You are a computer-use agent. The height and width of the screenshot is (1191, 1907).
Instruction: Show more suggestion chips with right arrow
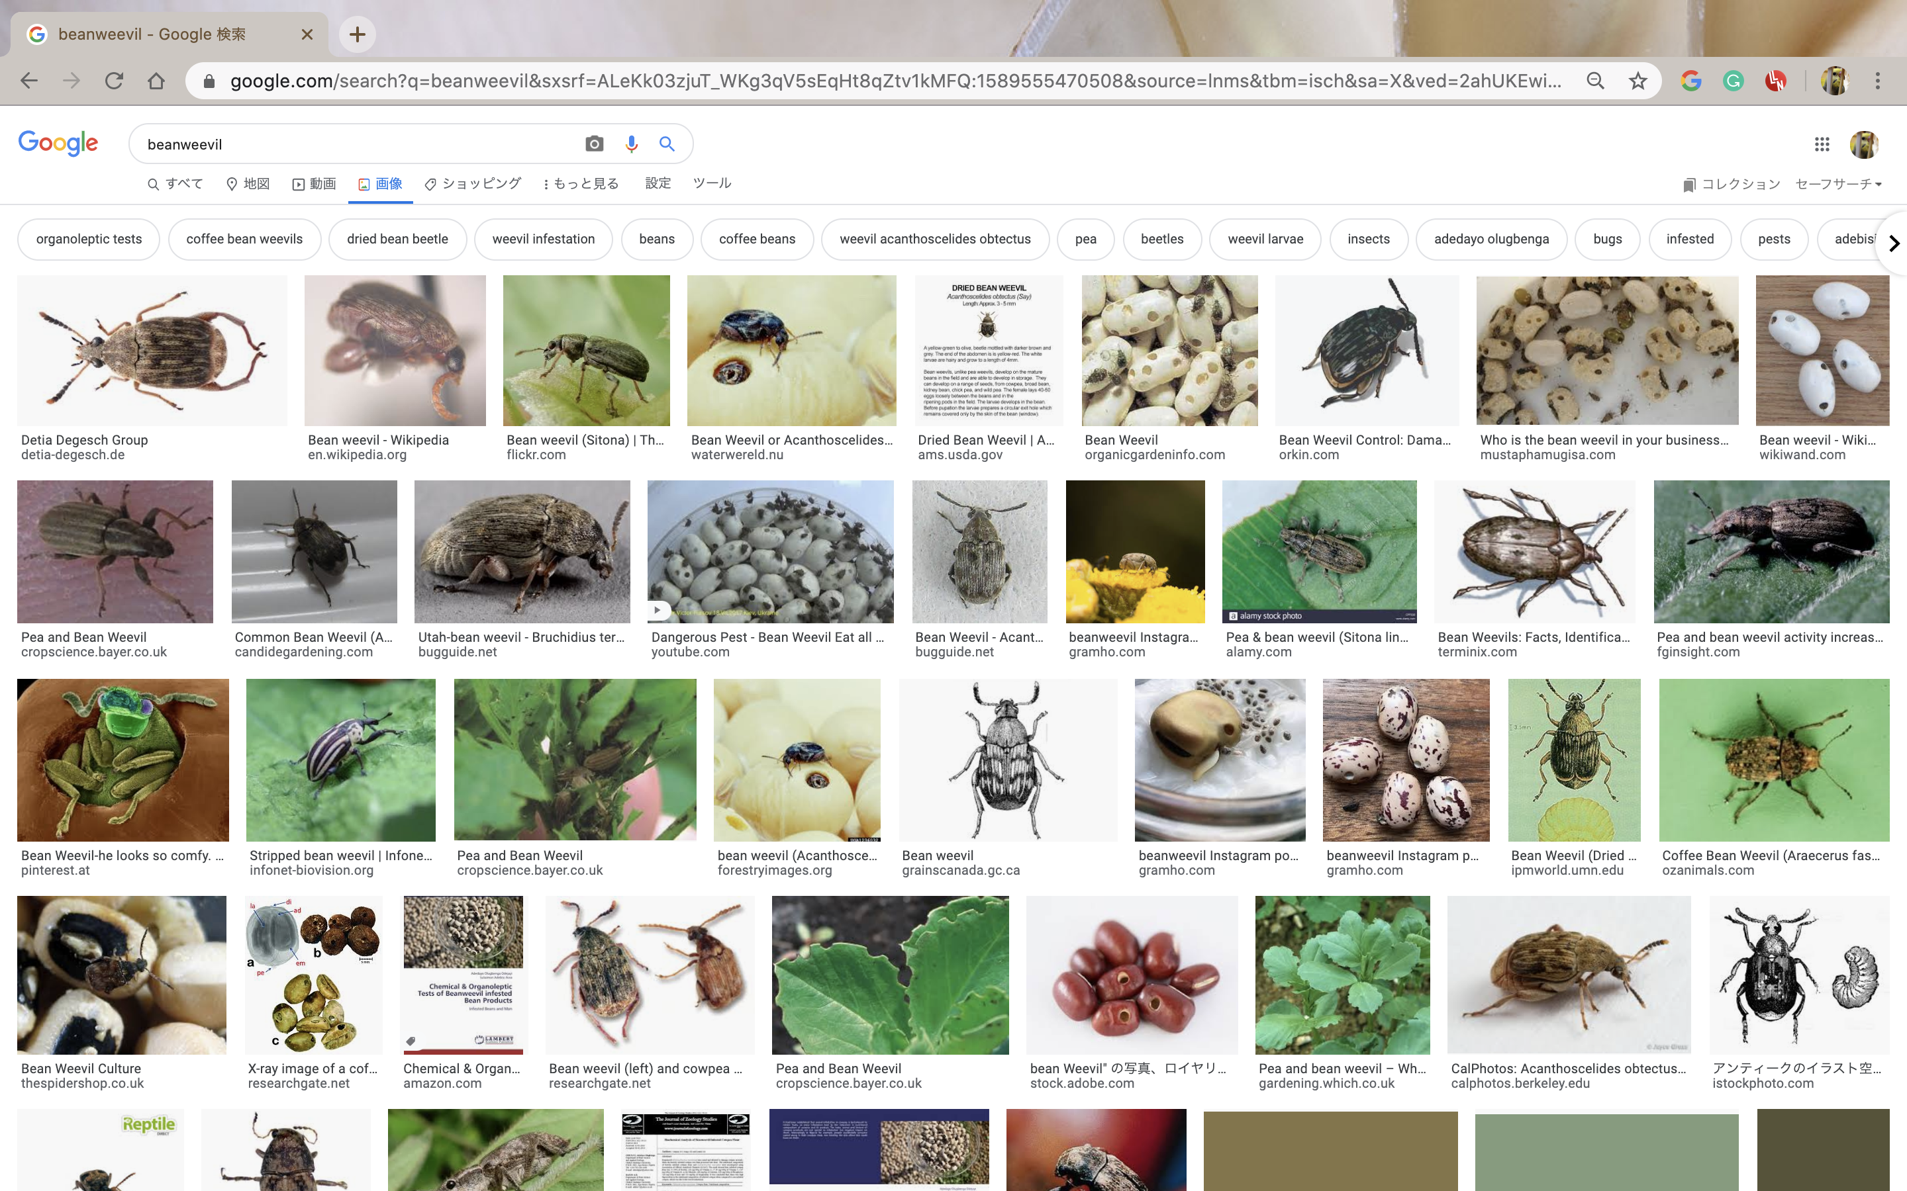click(x=1894, y=243)
